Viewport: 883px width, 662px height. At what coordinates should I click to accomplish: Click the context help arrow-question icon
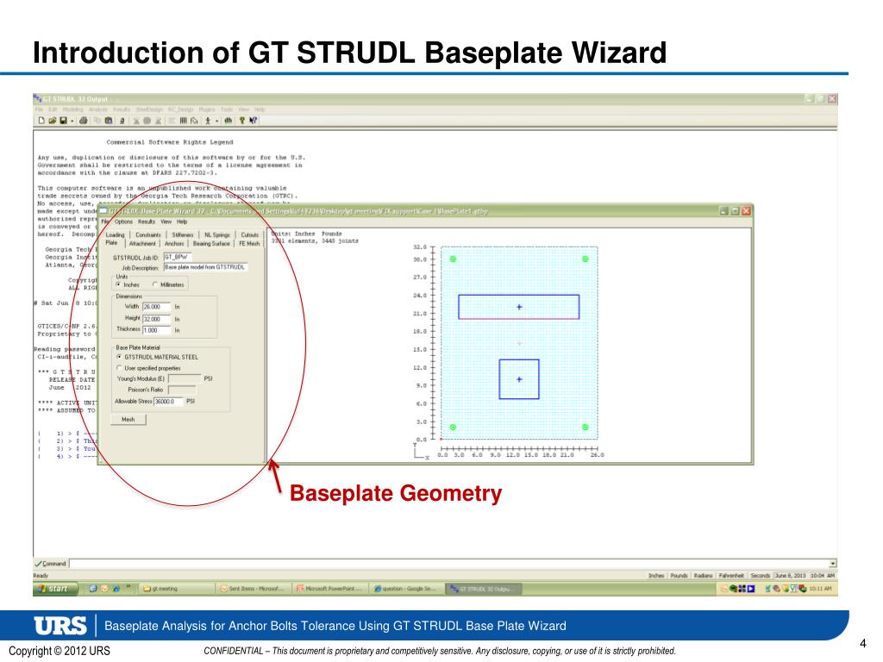point(253,121)
